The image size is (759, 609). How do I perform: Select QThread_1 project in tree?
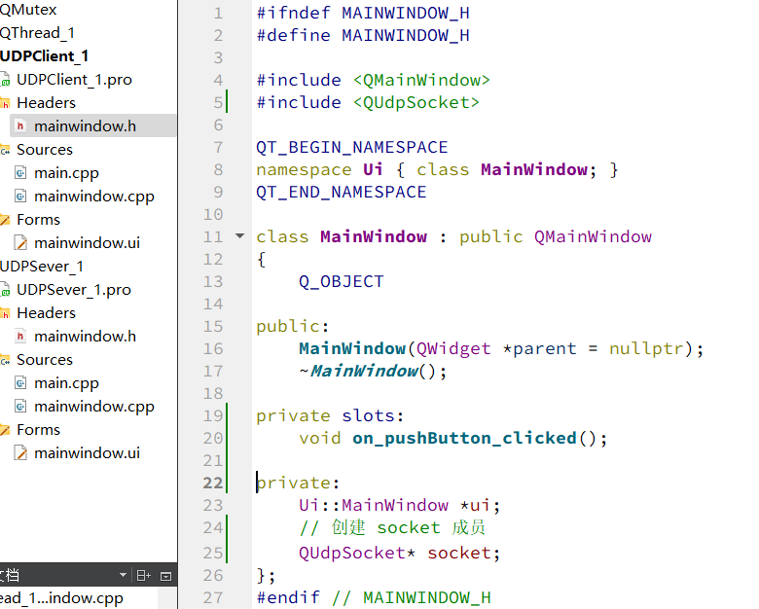click(37, 33)
